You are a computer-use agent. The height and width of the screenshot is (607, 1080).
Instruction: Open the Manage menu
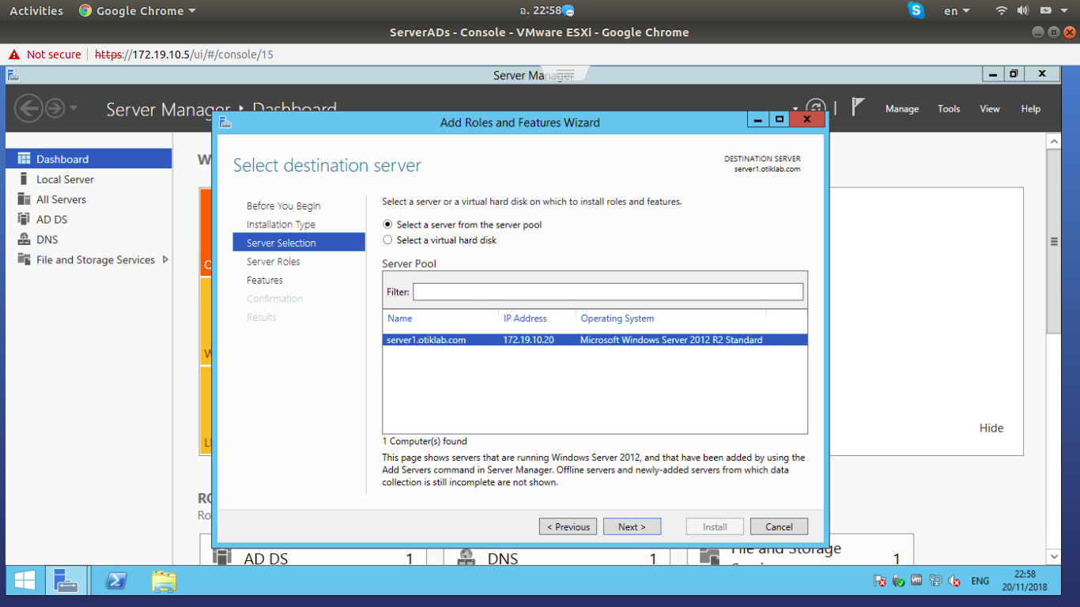tap(902, 109)
